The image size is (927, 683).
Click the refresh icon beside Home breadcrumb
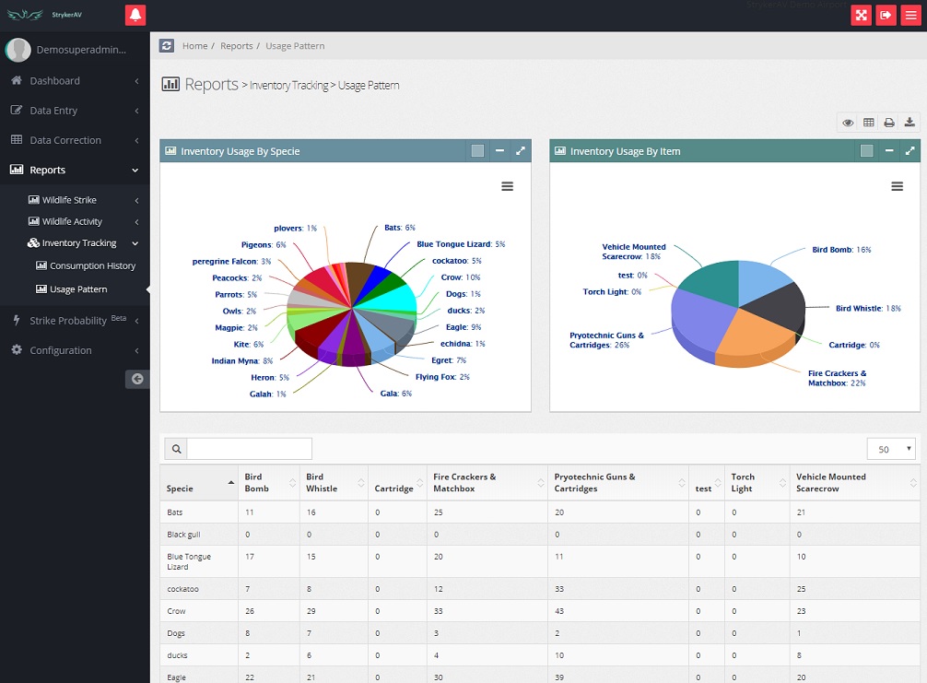167,46
